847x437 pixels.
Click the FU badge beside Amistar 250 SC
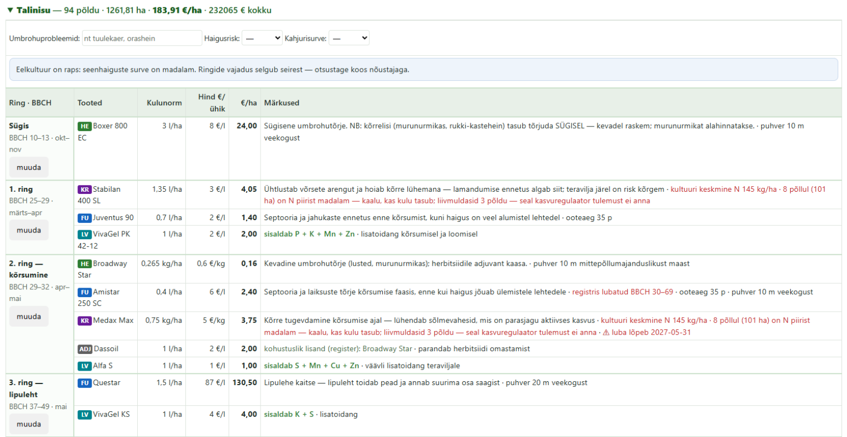pyautogui.click(x=84, y=292)
